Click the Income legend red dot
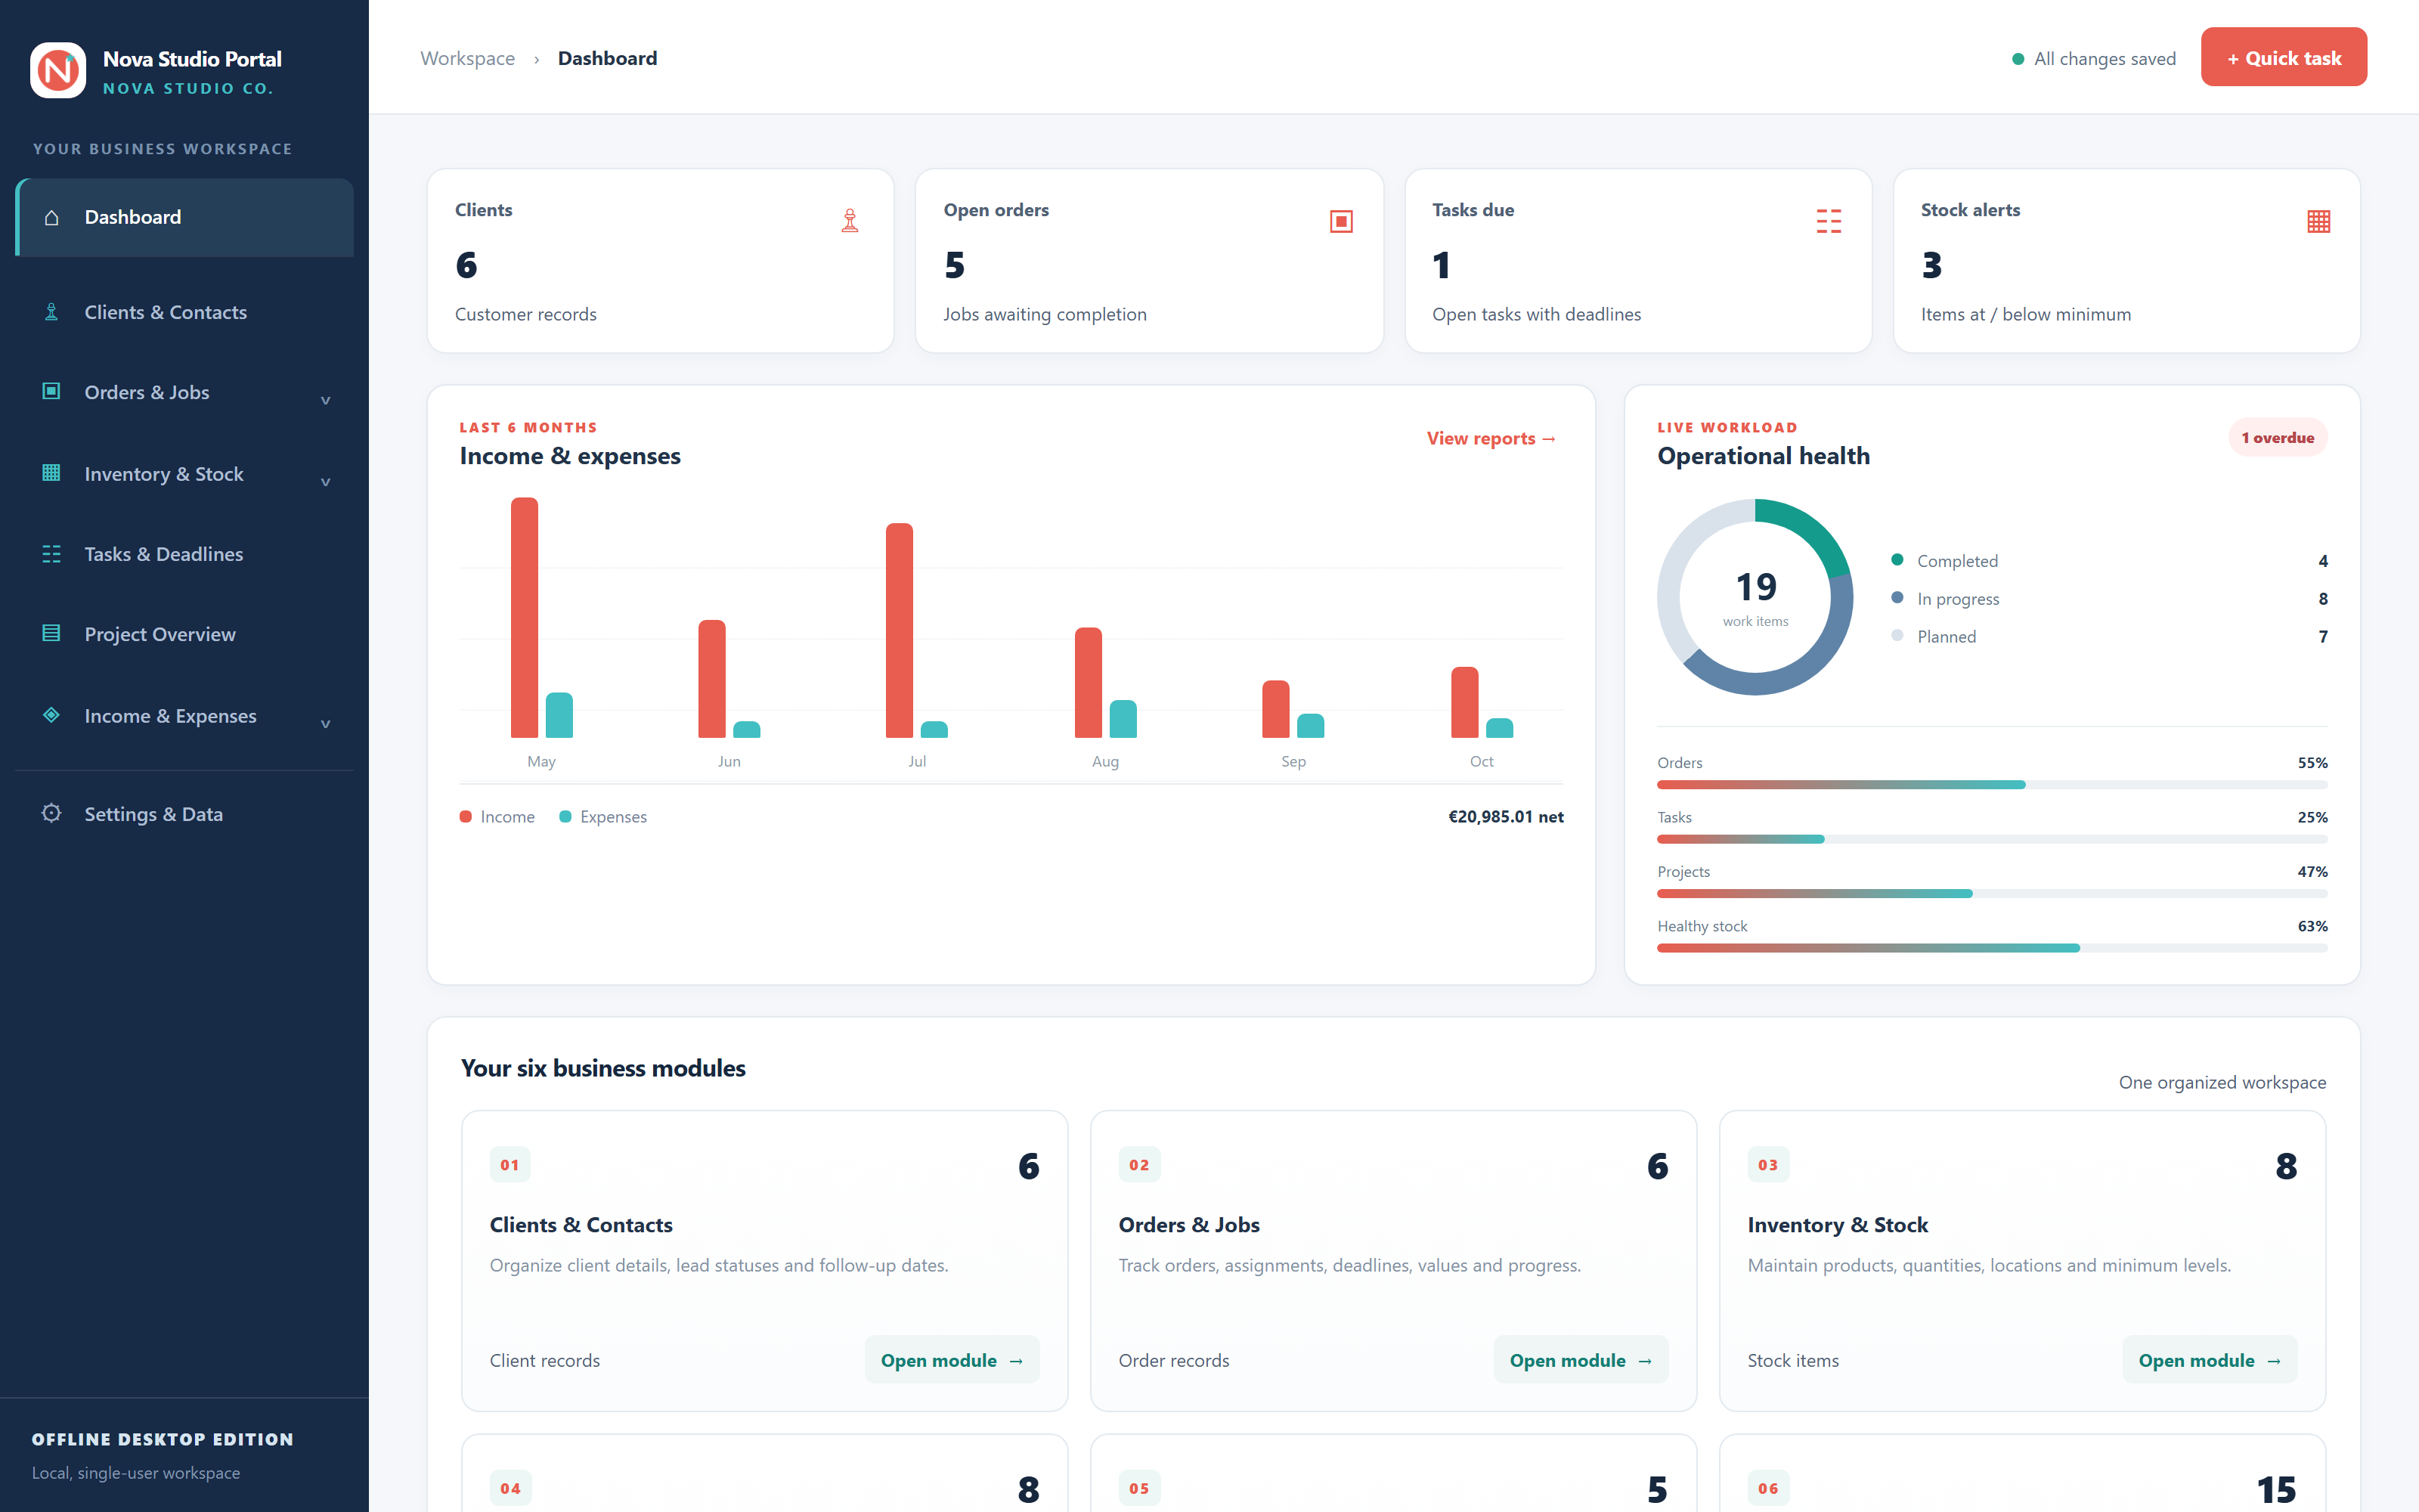Image resolution: width=2419 pixels, height=1512 pixels. (465, 817)
